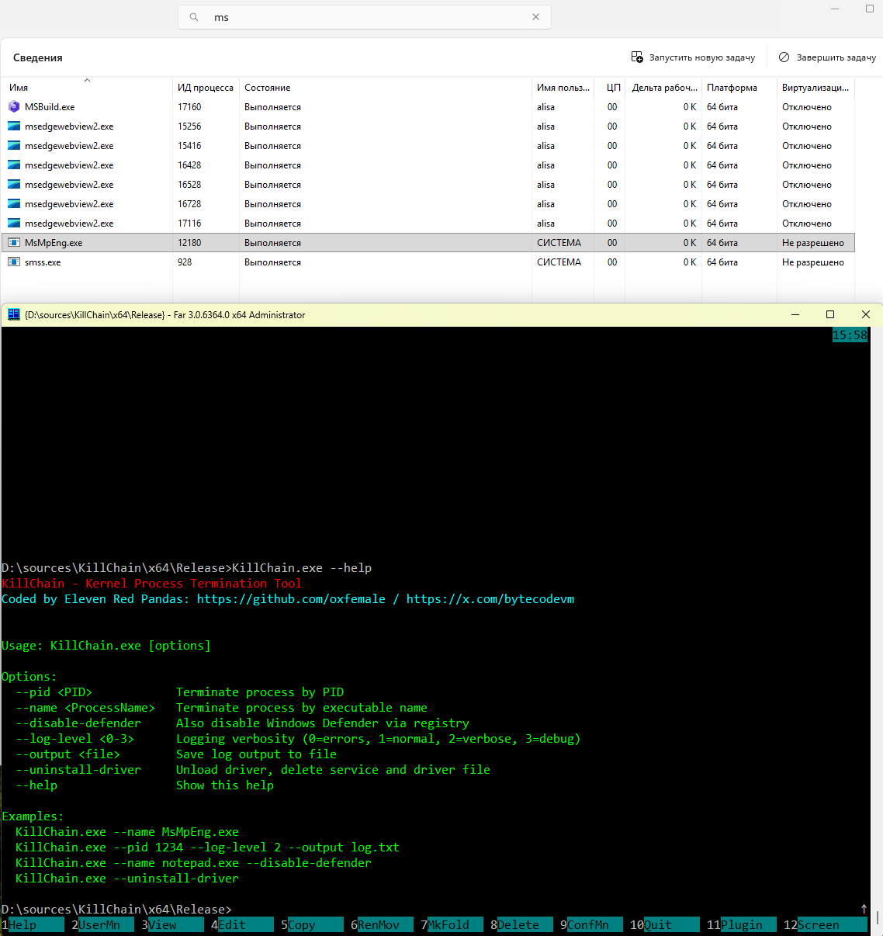Click the Help function key in Far
Viewport: 883px width, 936px height.
click(23, 925)
